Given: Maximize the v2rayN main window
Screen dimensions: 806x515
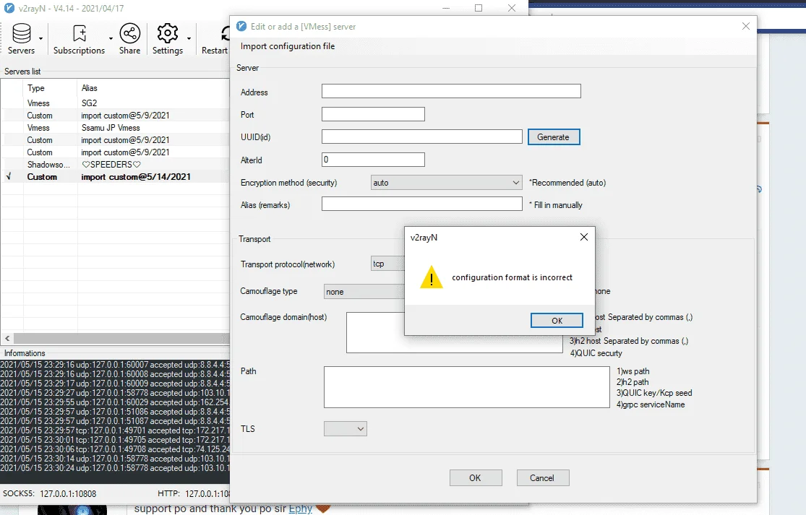Looking at the screenshot, I should point(479,8).
